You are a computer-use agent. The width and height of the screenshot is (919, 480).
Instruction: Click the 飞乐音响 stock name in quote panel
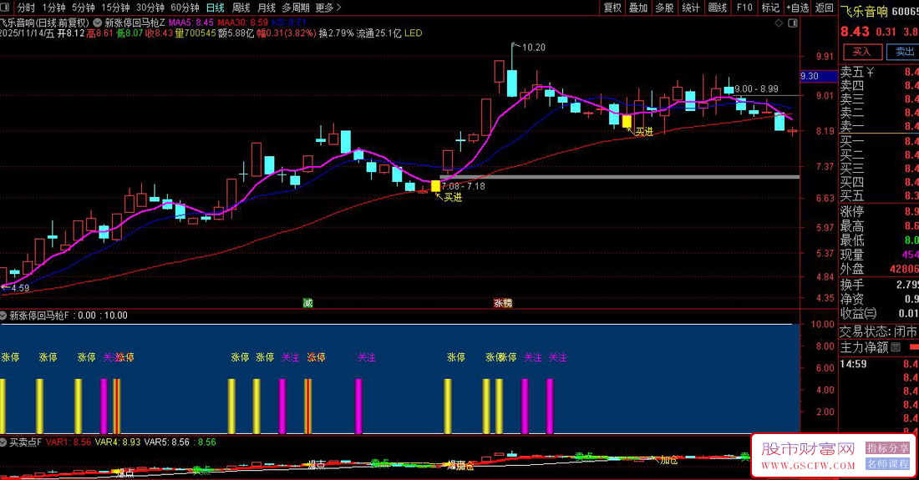pyautogui.click(x=864, y=11)
